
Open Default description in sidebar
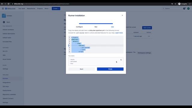tap(9, 34)
